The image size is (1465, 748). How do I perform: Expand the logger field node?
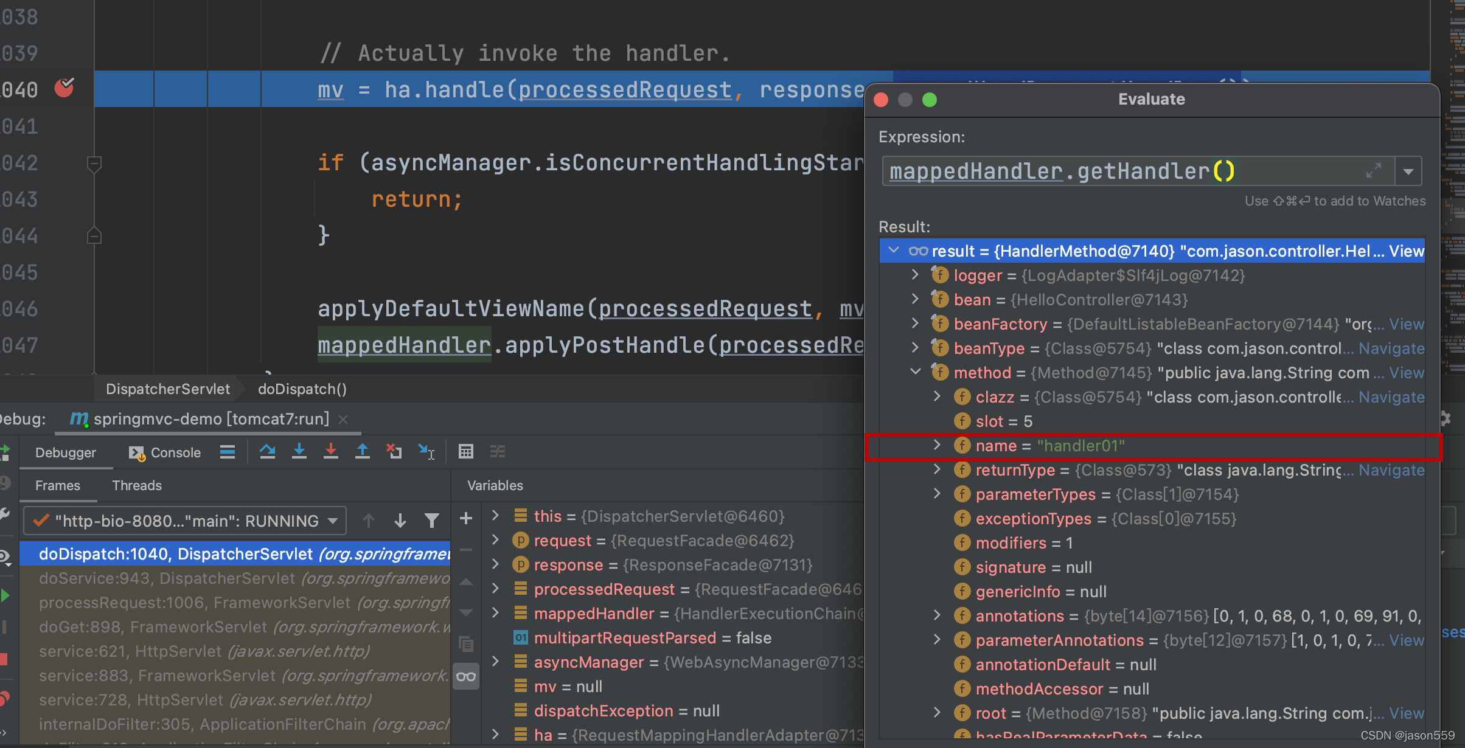point(915,275)
